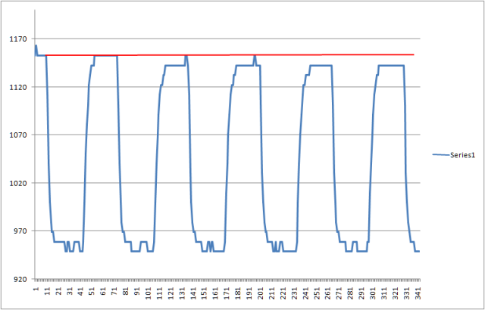Screen dimensions: 485x310
Task: Select the 970 y-axis label
Action: pos(19,231)
